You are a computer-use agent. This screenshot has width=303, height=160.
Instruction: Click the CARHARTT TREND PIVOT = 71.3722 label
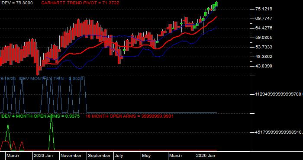[x=80, y=3]
